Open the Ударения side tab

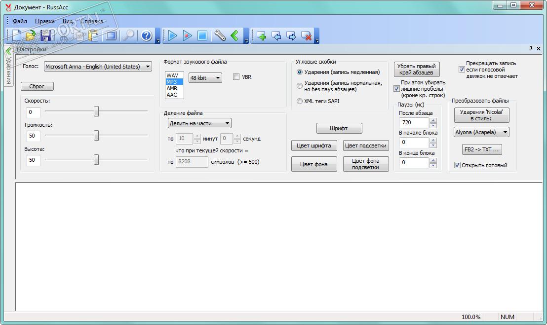click(8, 66)
